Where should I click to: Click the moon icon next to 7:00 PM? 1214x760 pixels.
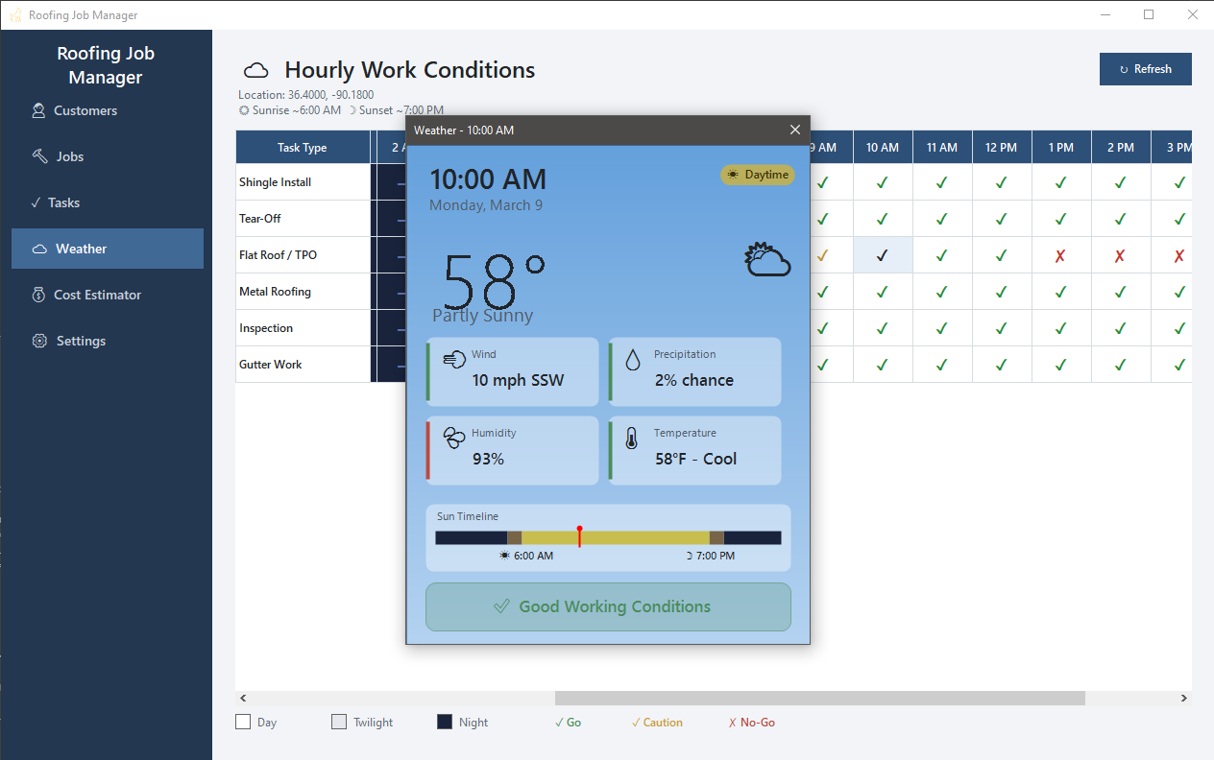(x=689, y=556)
